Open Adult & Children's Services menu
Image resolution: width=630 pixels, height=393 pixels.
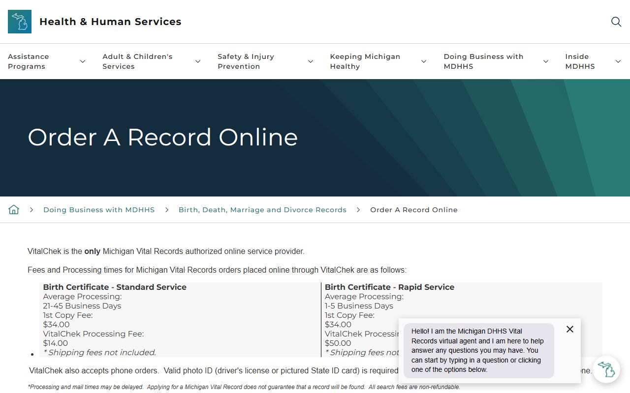click(137, 61)
